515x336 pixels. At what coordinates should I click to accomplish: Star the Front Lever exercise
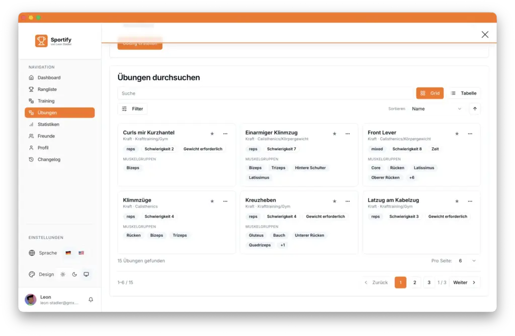pos(457,134)
